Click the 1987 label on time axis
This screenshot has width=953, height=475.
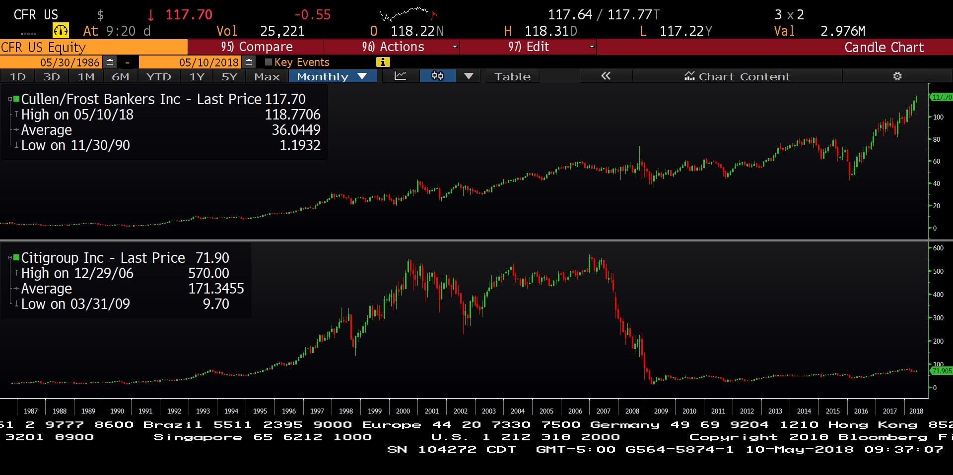coord(31,411)
